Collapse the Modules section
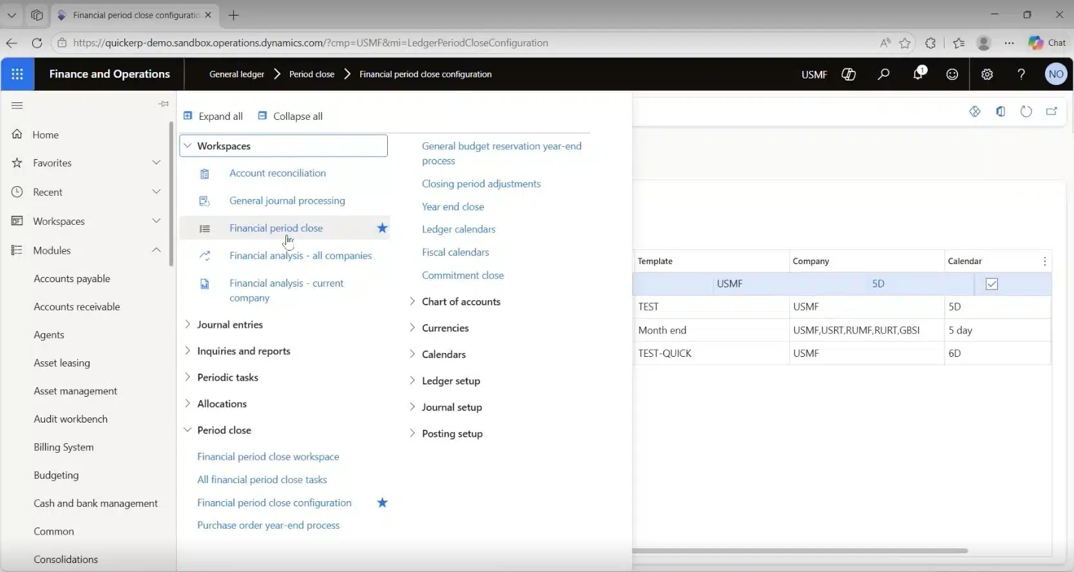The height and width of the screenshot is (572, 1074). point(156,250)
